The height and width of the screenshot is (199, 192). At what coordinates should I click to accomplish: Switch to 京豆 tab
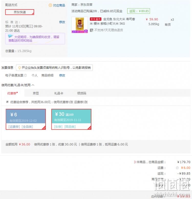(x=36, y=93)
